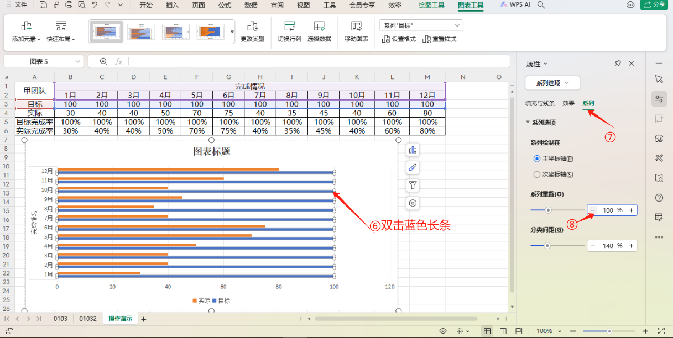Image resolution: width=673 pixels, height=338 pixels.
Task: Click 设置格式 (Format Selection) button
Action: (x=399, y=39)
